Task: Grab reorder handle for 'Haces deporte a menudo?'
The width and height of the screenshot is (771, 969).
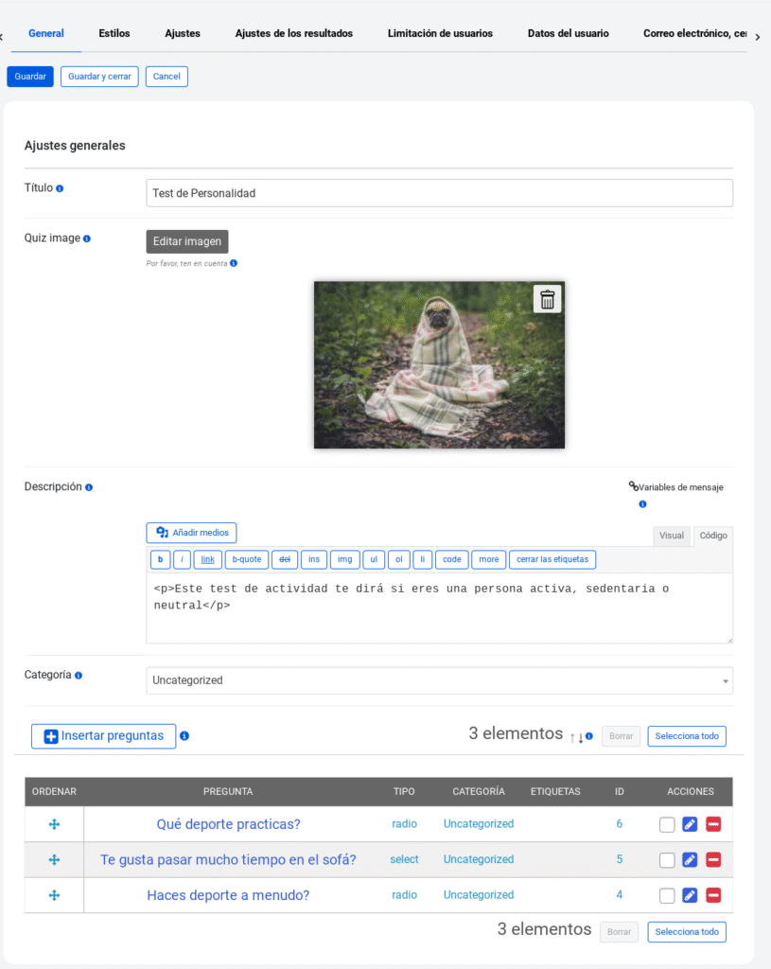Action: click(x=54, y=895)
